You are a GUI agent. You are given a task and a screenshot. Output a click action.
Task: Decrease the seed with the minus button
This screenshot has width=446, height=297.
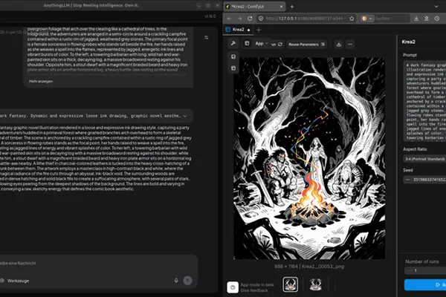tap(407, 180)
